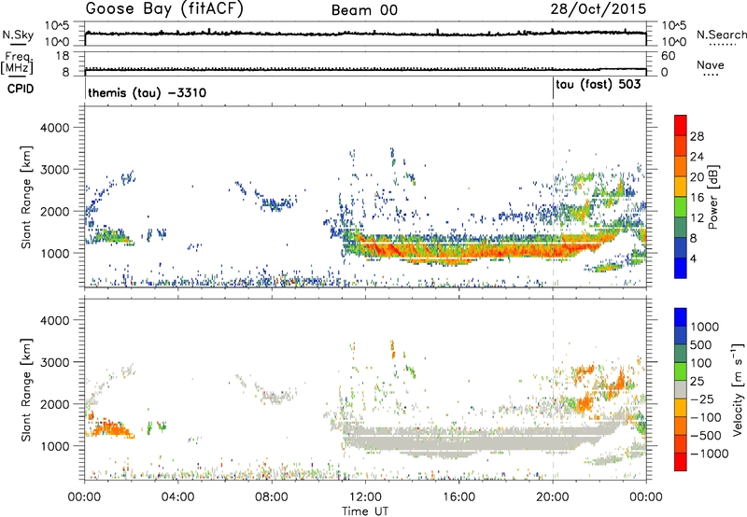Click the "3000" tick of the velocity panel
This screenshot has height=517, width=747.
[x=54, y=362]
